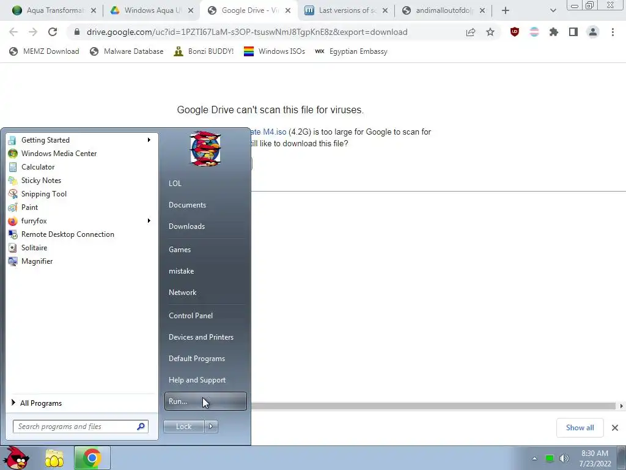The image size is (626, 470).
Task: Click the user account picture
Action: tap(205, 149)
